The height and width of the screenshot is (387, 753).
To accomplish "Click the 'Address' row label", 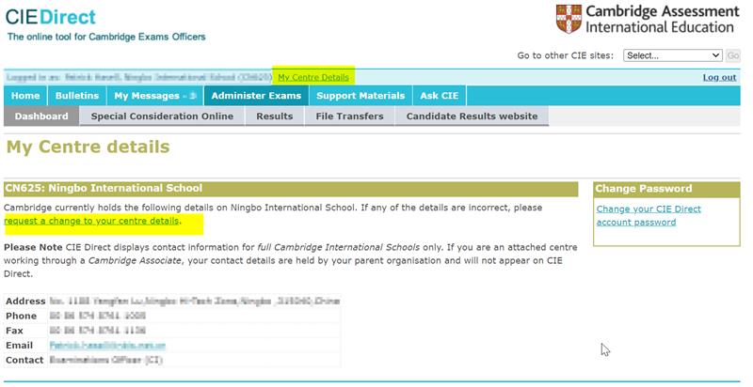I will point(25,302).
